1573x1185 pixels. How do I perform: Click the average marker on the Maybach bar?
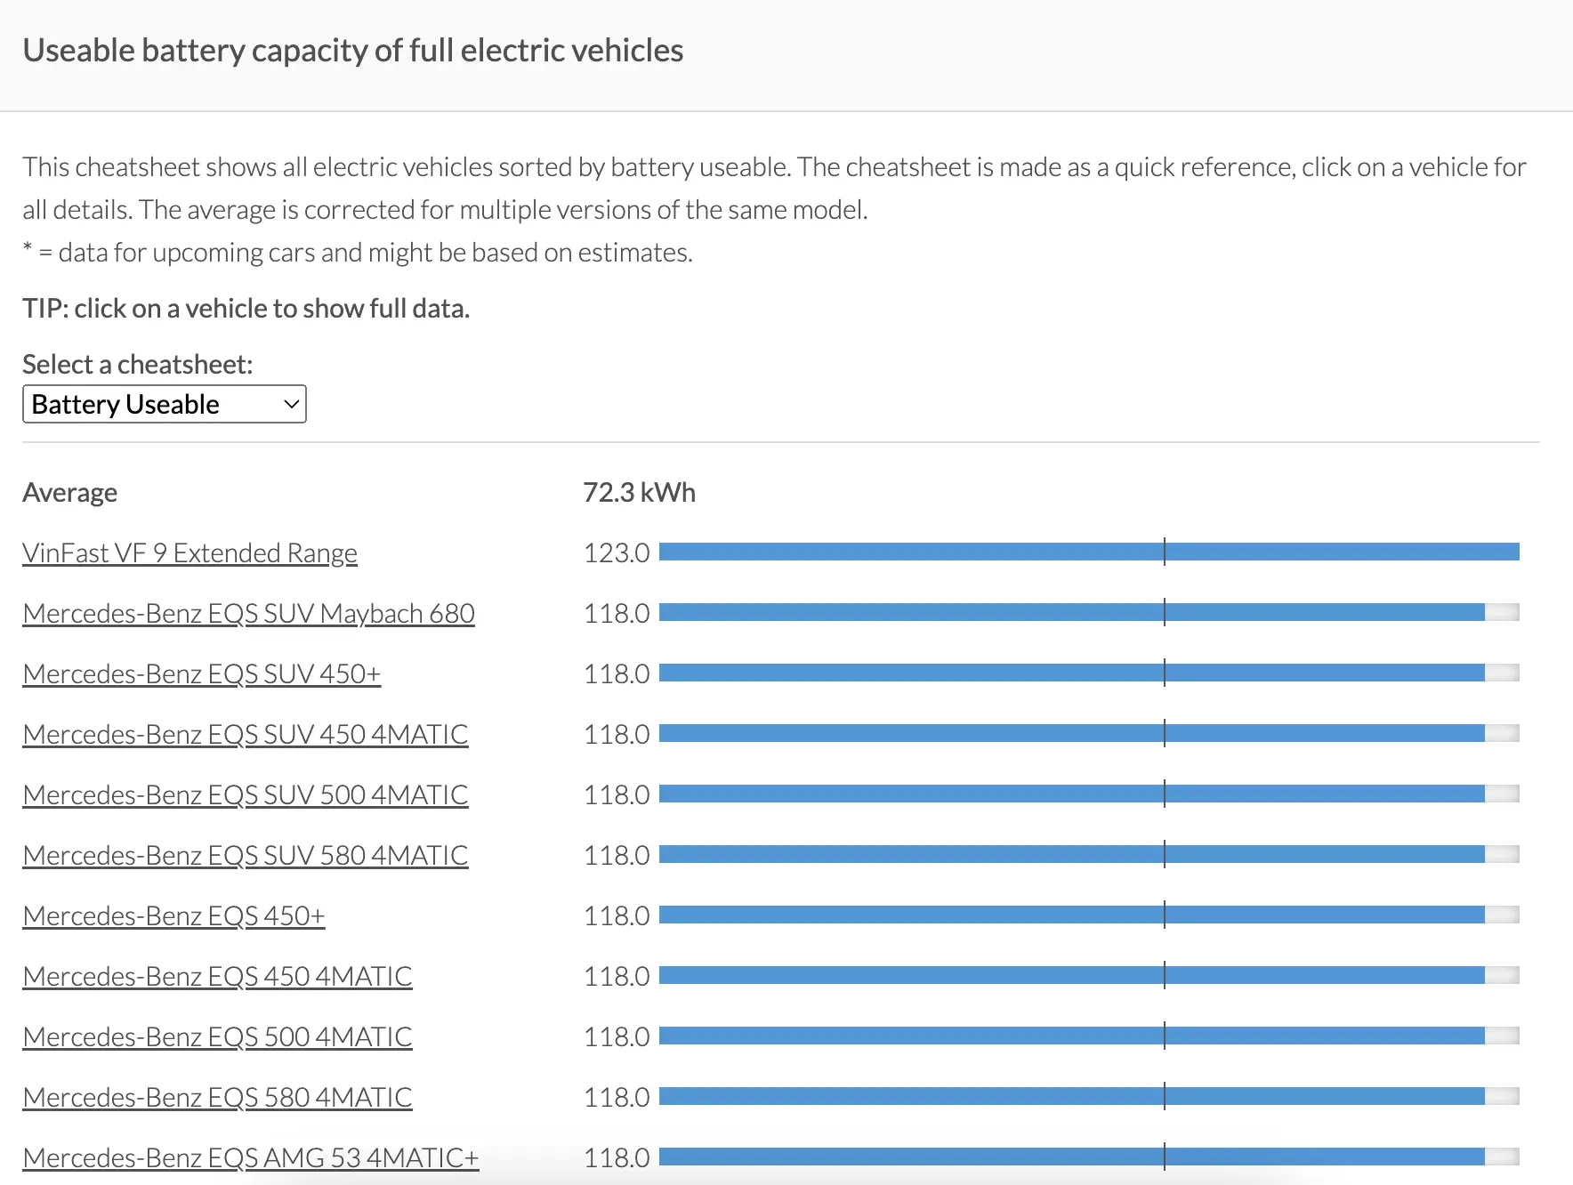coord(1165,612)
